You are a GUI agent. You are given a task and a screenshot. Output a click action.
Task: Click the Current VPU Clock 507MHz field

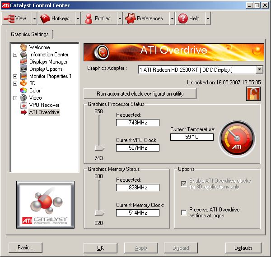(x=138, y=148)
